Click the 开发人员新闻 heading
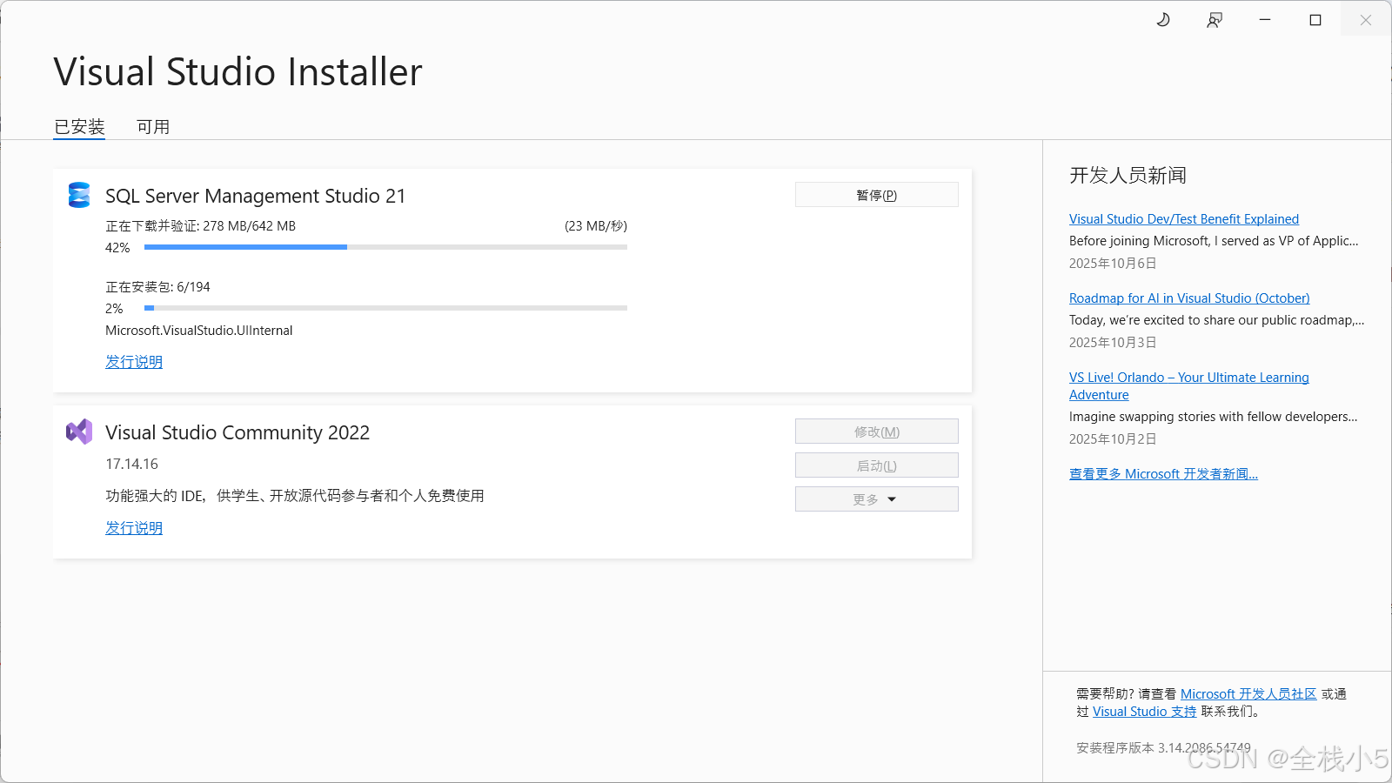The image size is (1392, 783). pyautogui.click(x=1128, y=176)
